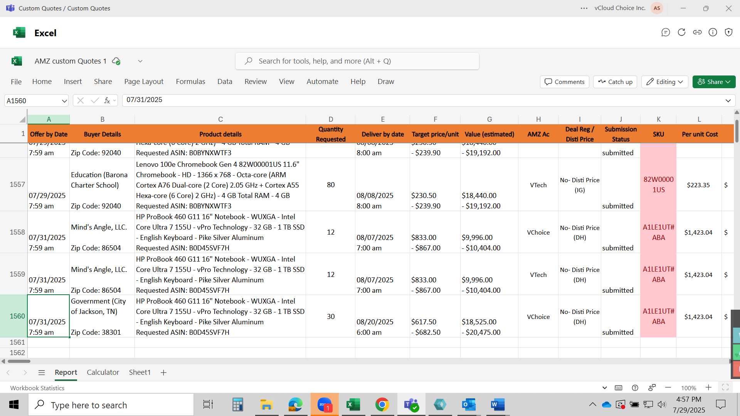Click the status bar feedback icon
740x416 pixels.
pyautogui.click(x=652, y=388)
